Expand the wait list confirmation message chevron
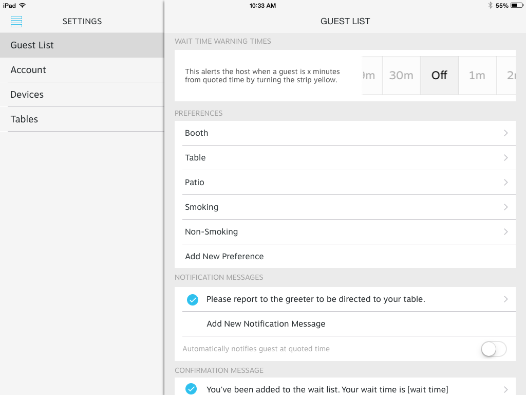Screen dimensions: 526x395 [x=505, y=390]
